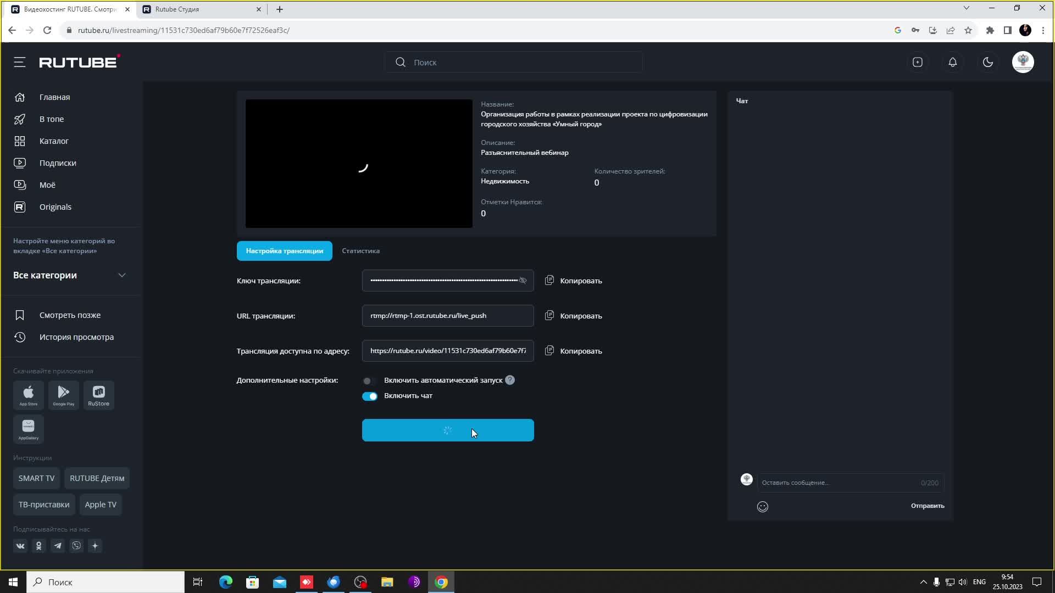
Task: Show hidden system tray icons chevron
Action: (x=923, y=582)
